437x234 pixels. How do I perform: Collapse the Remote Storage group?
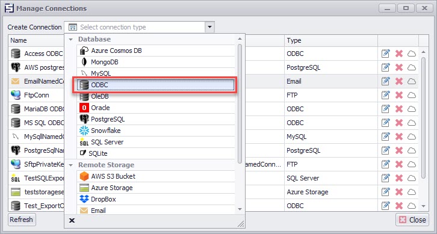pos(71,165)
